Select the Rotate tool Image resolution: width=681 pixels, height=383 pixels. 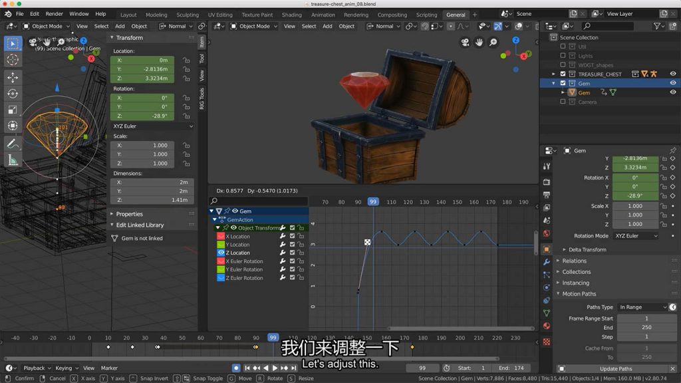click(x=13, y=93)
